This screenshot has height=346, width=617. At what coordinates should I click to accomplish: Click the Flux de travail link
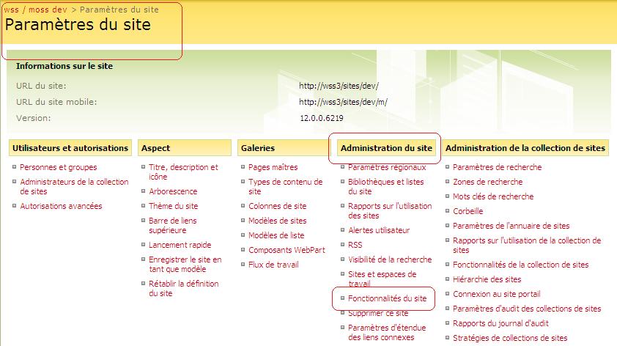pos(273,264)
